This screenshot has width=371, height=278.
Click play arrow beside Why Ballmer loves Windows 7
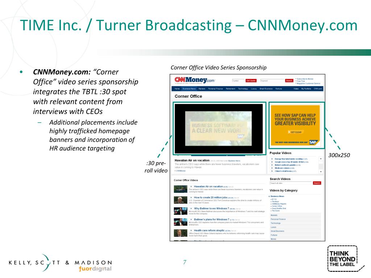click(x=191, y=208)
